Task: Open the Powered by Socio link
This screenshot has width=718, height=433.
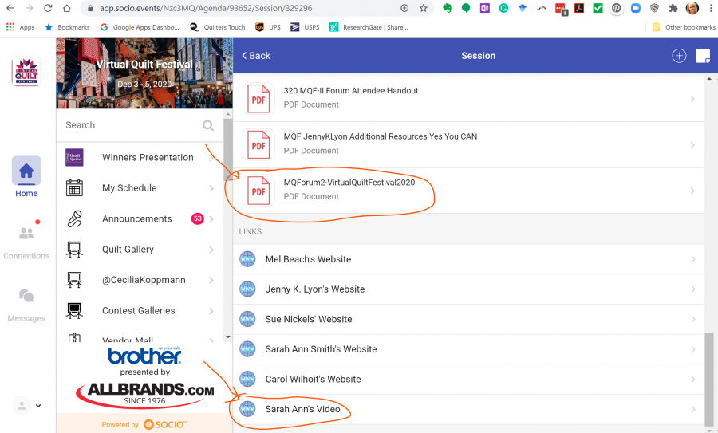Action: click(144, 424)
